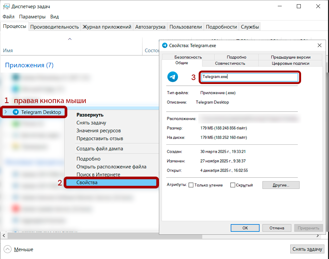Click the description text Telegram Desktop in Properties
329x259 pixels.
tap(212, 102)
